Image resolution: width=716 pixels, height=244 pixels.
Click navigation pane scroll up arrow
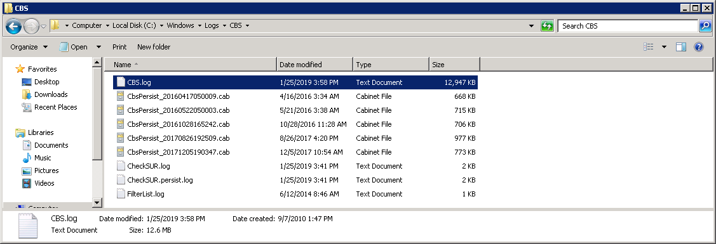click(97, 62)
